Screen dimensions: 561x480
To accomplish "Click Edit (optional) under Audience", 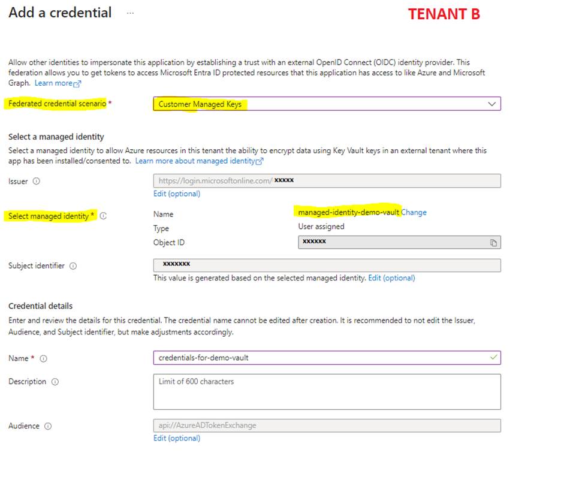I will [x=176, y=438].
